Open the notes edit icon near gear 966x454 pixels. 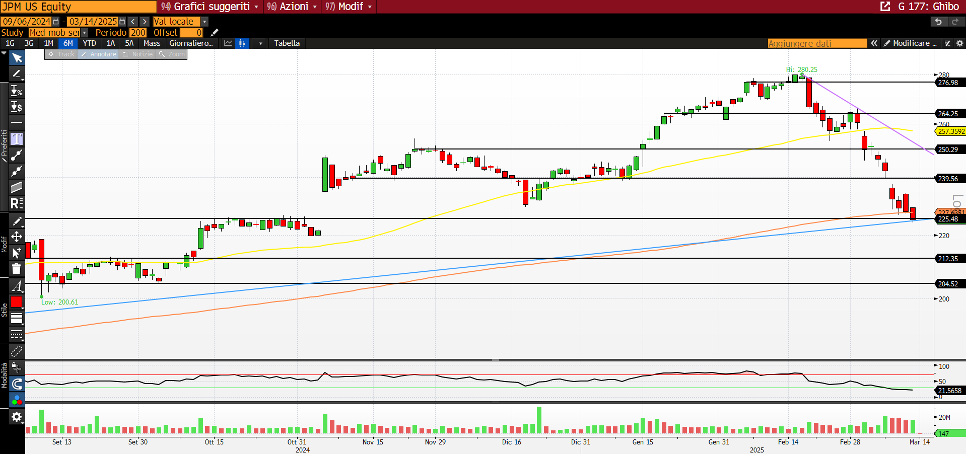click(x=947, y=43)
